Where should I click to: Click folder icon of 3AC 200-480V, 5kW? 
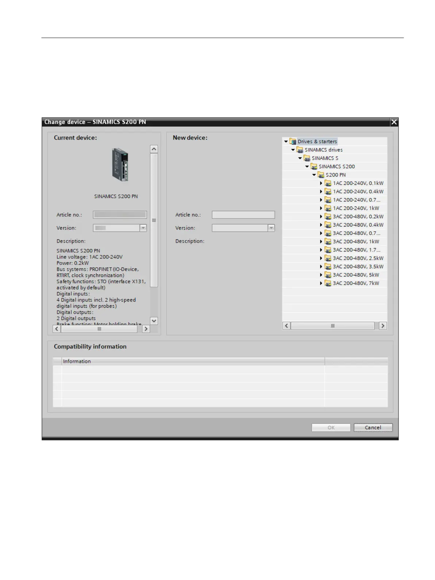328,275
